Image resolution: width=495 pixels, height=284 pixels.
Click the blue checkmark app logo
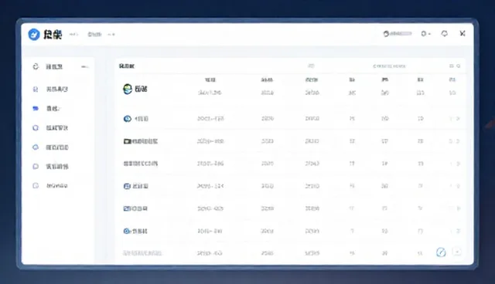pos(34,34)
